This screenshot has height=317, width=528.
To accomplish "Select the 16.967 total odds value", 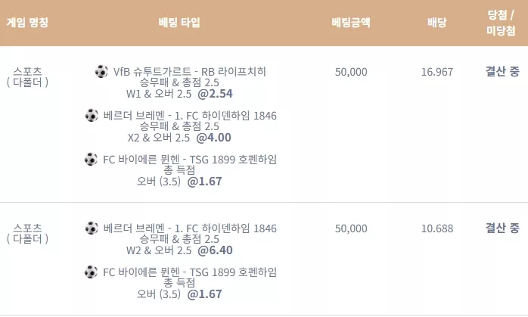I will 437,72.
